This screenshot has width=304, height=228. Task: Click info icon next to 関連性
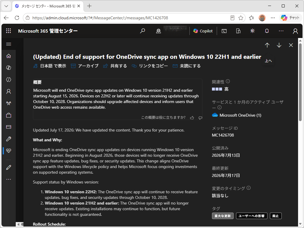click(228, 81)
